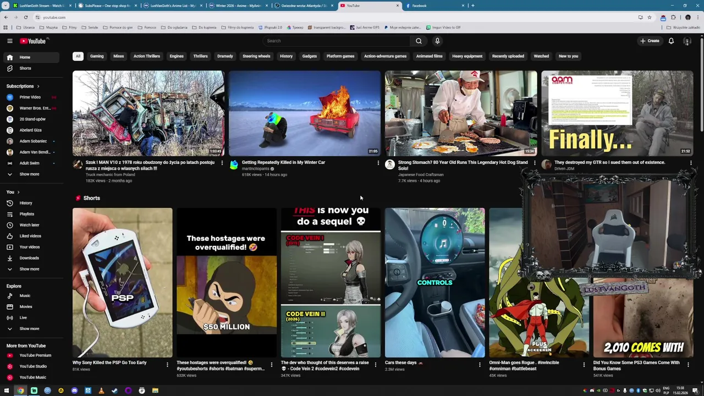Open the notifications bell
The width and height of the screenshot is (704, 396).
click(671, 41)
